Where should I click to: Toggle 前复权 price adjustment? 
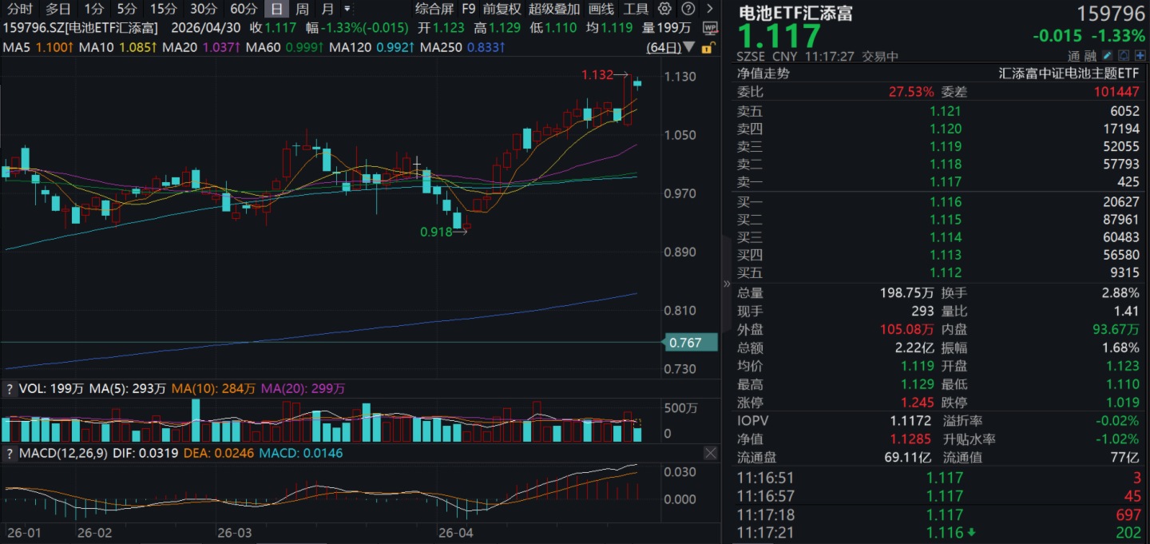[x=502, y=10]
